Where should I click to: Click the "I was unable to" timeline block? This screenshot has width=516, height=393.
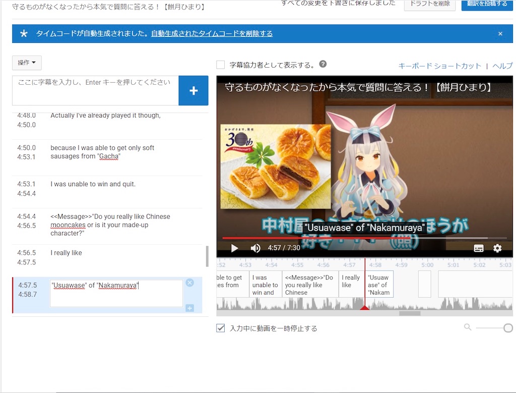pos(266,284)
